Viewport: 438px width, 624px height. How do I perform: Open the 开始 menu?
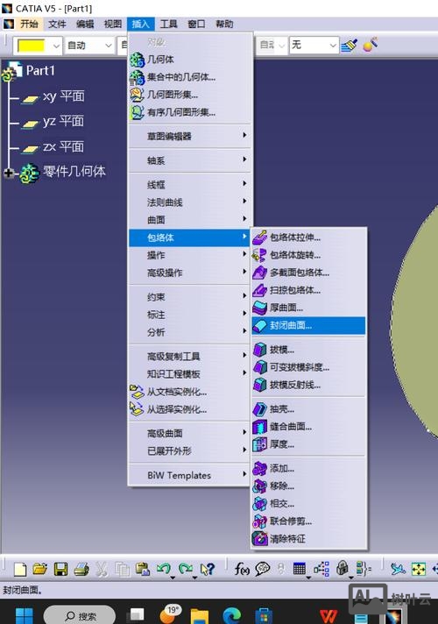[29, 25]
